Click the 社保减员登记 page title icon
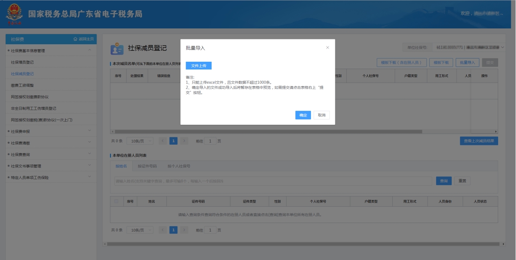Screen dimensions: 516x260 click(x=117, y=48)
